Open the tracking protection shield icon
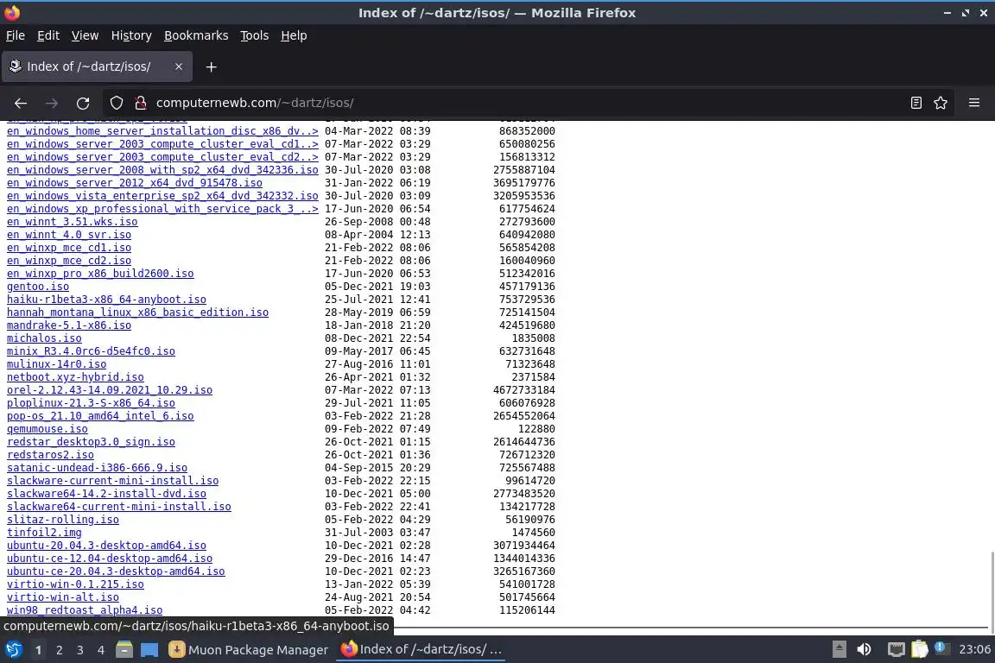 [x=116, y=103]
